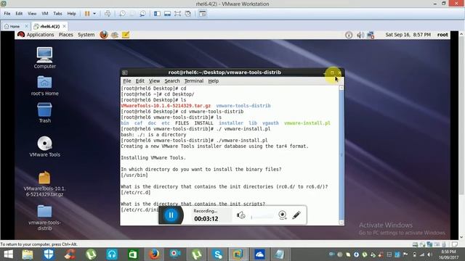Click the network connection panel icon
465x261 pixels.
[371, 36]
